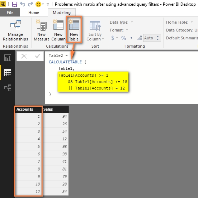Image resolution: width=198 pixels, height=198 pixels.
Task: Click Accounts cell with value 9
Action: tap(28, 177)
